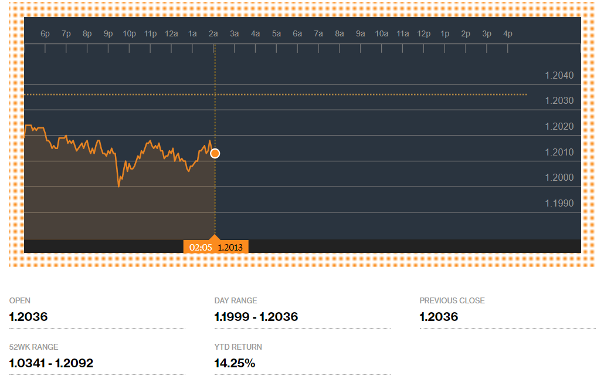Viewport: 604px width, 382px height.
Task: Click the 4p label on time axis
Action: click(x=508, y=34)
